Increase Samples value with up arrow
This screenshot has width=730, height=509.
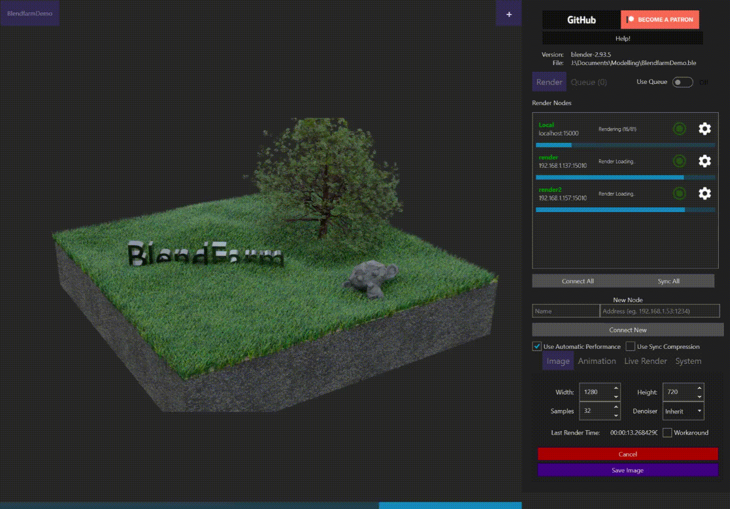[x=616, y=407]
